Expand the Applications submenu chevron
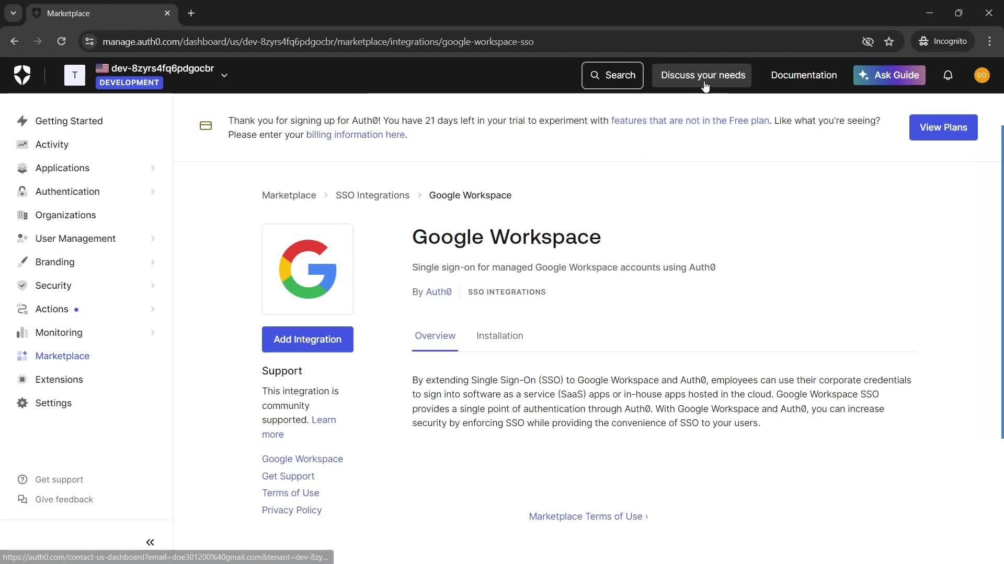 click(x=153, y=168)
